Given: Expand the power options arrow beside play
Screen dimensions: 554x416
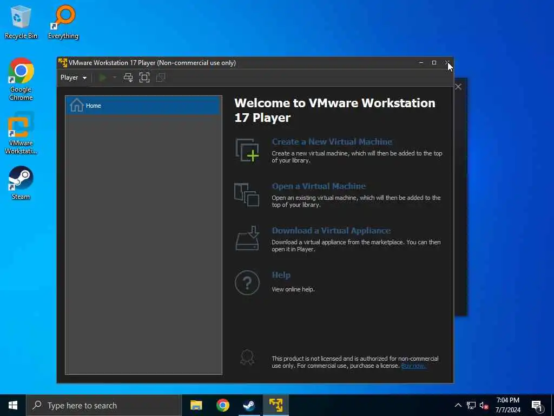Looking at the screenshot, I should tap(115, 77).
